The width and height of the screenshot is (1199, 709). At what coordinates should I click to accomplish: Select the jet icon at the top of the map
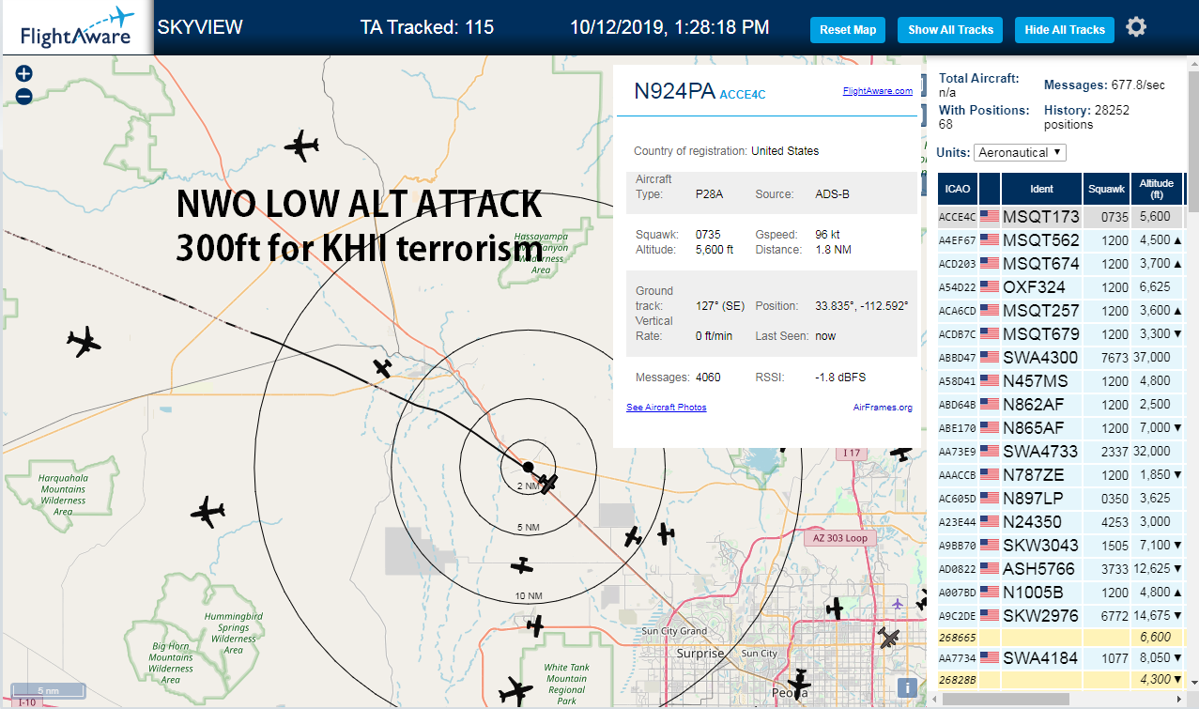[301, 146]
